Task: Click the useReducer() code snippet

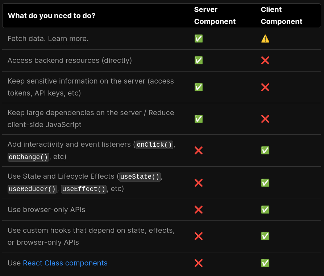Action: (32, 189)
